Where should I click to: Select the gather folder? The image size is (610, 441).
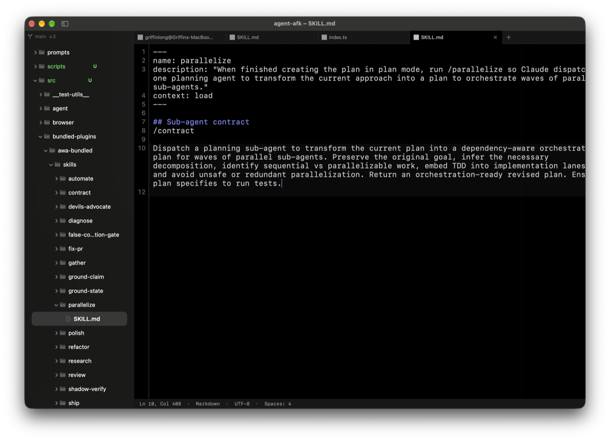pos(79,263)
